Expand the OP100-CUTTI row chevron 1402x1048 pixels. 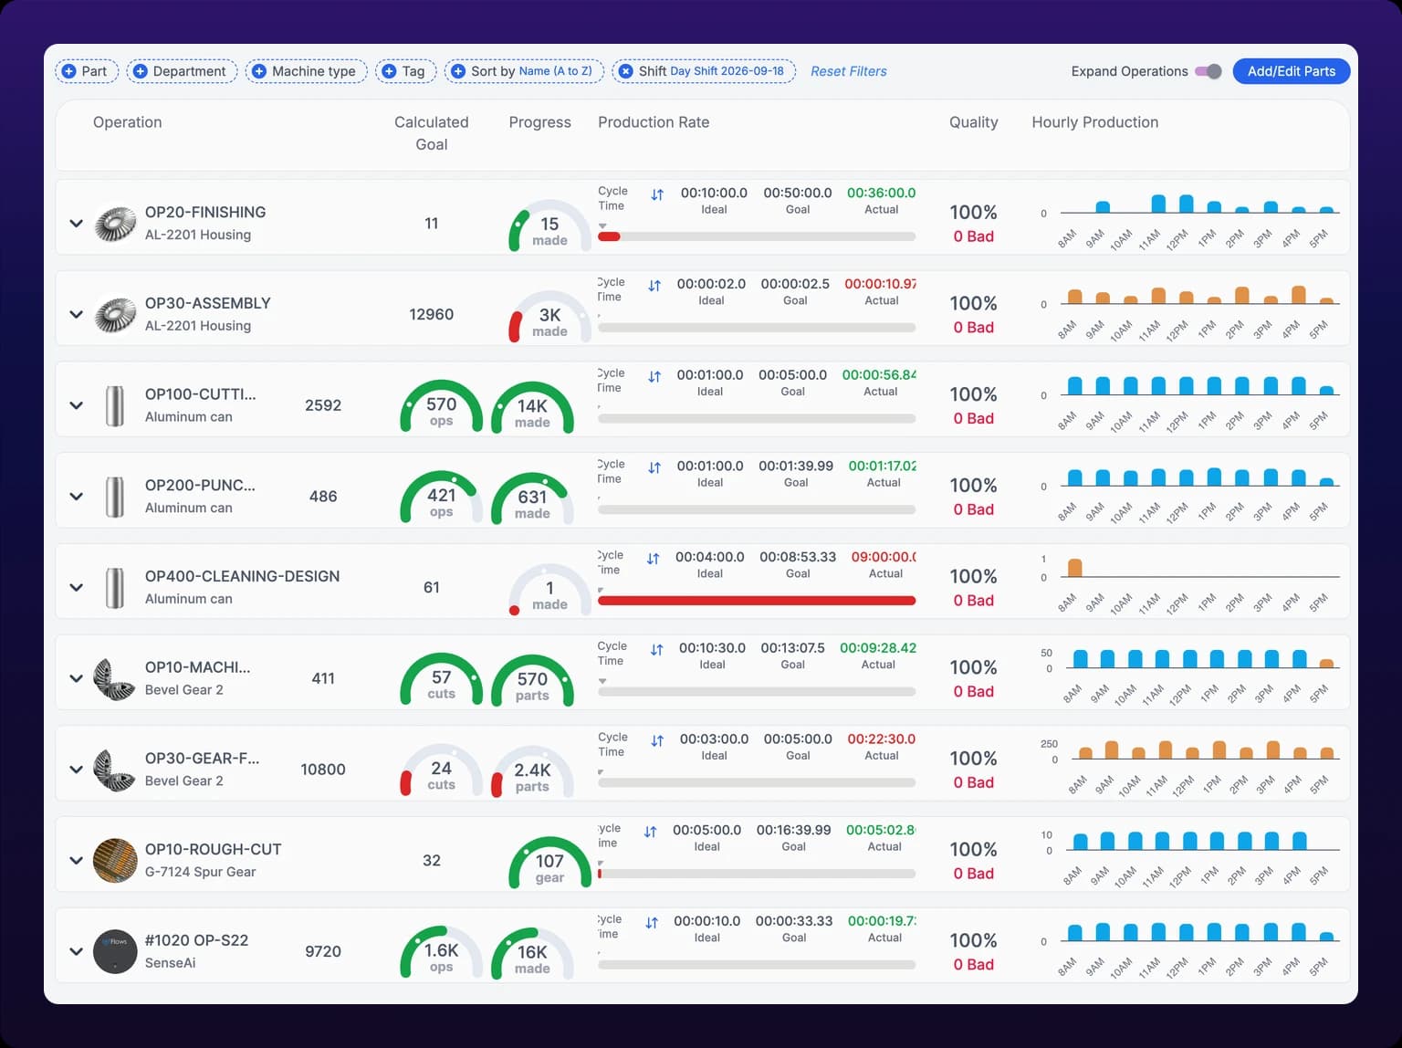(77, 405)
